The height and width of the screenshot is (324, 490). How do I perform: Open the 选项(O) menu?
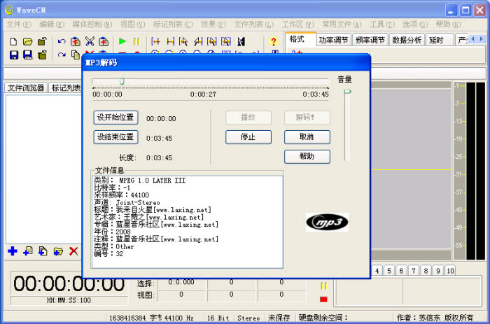point(415,24)
